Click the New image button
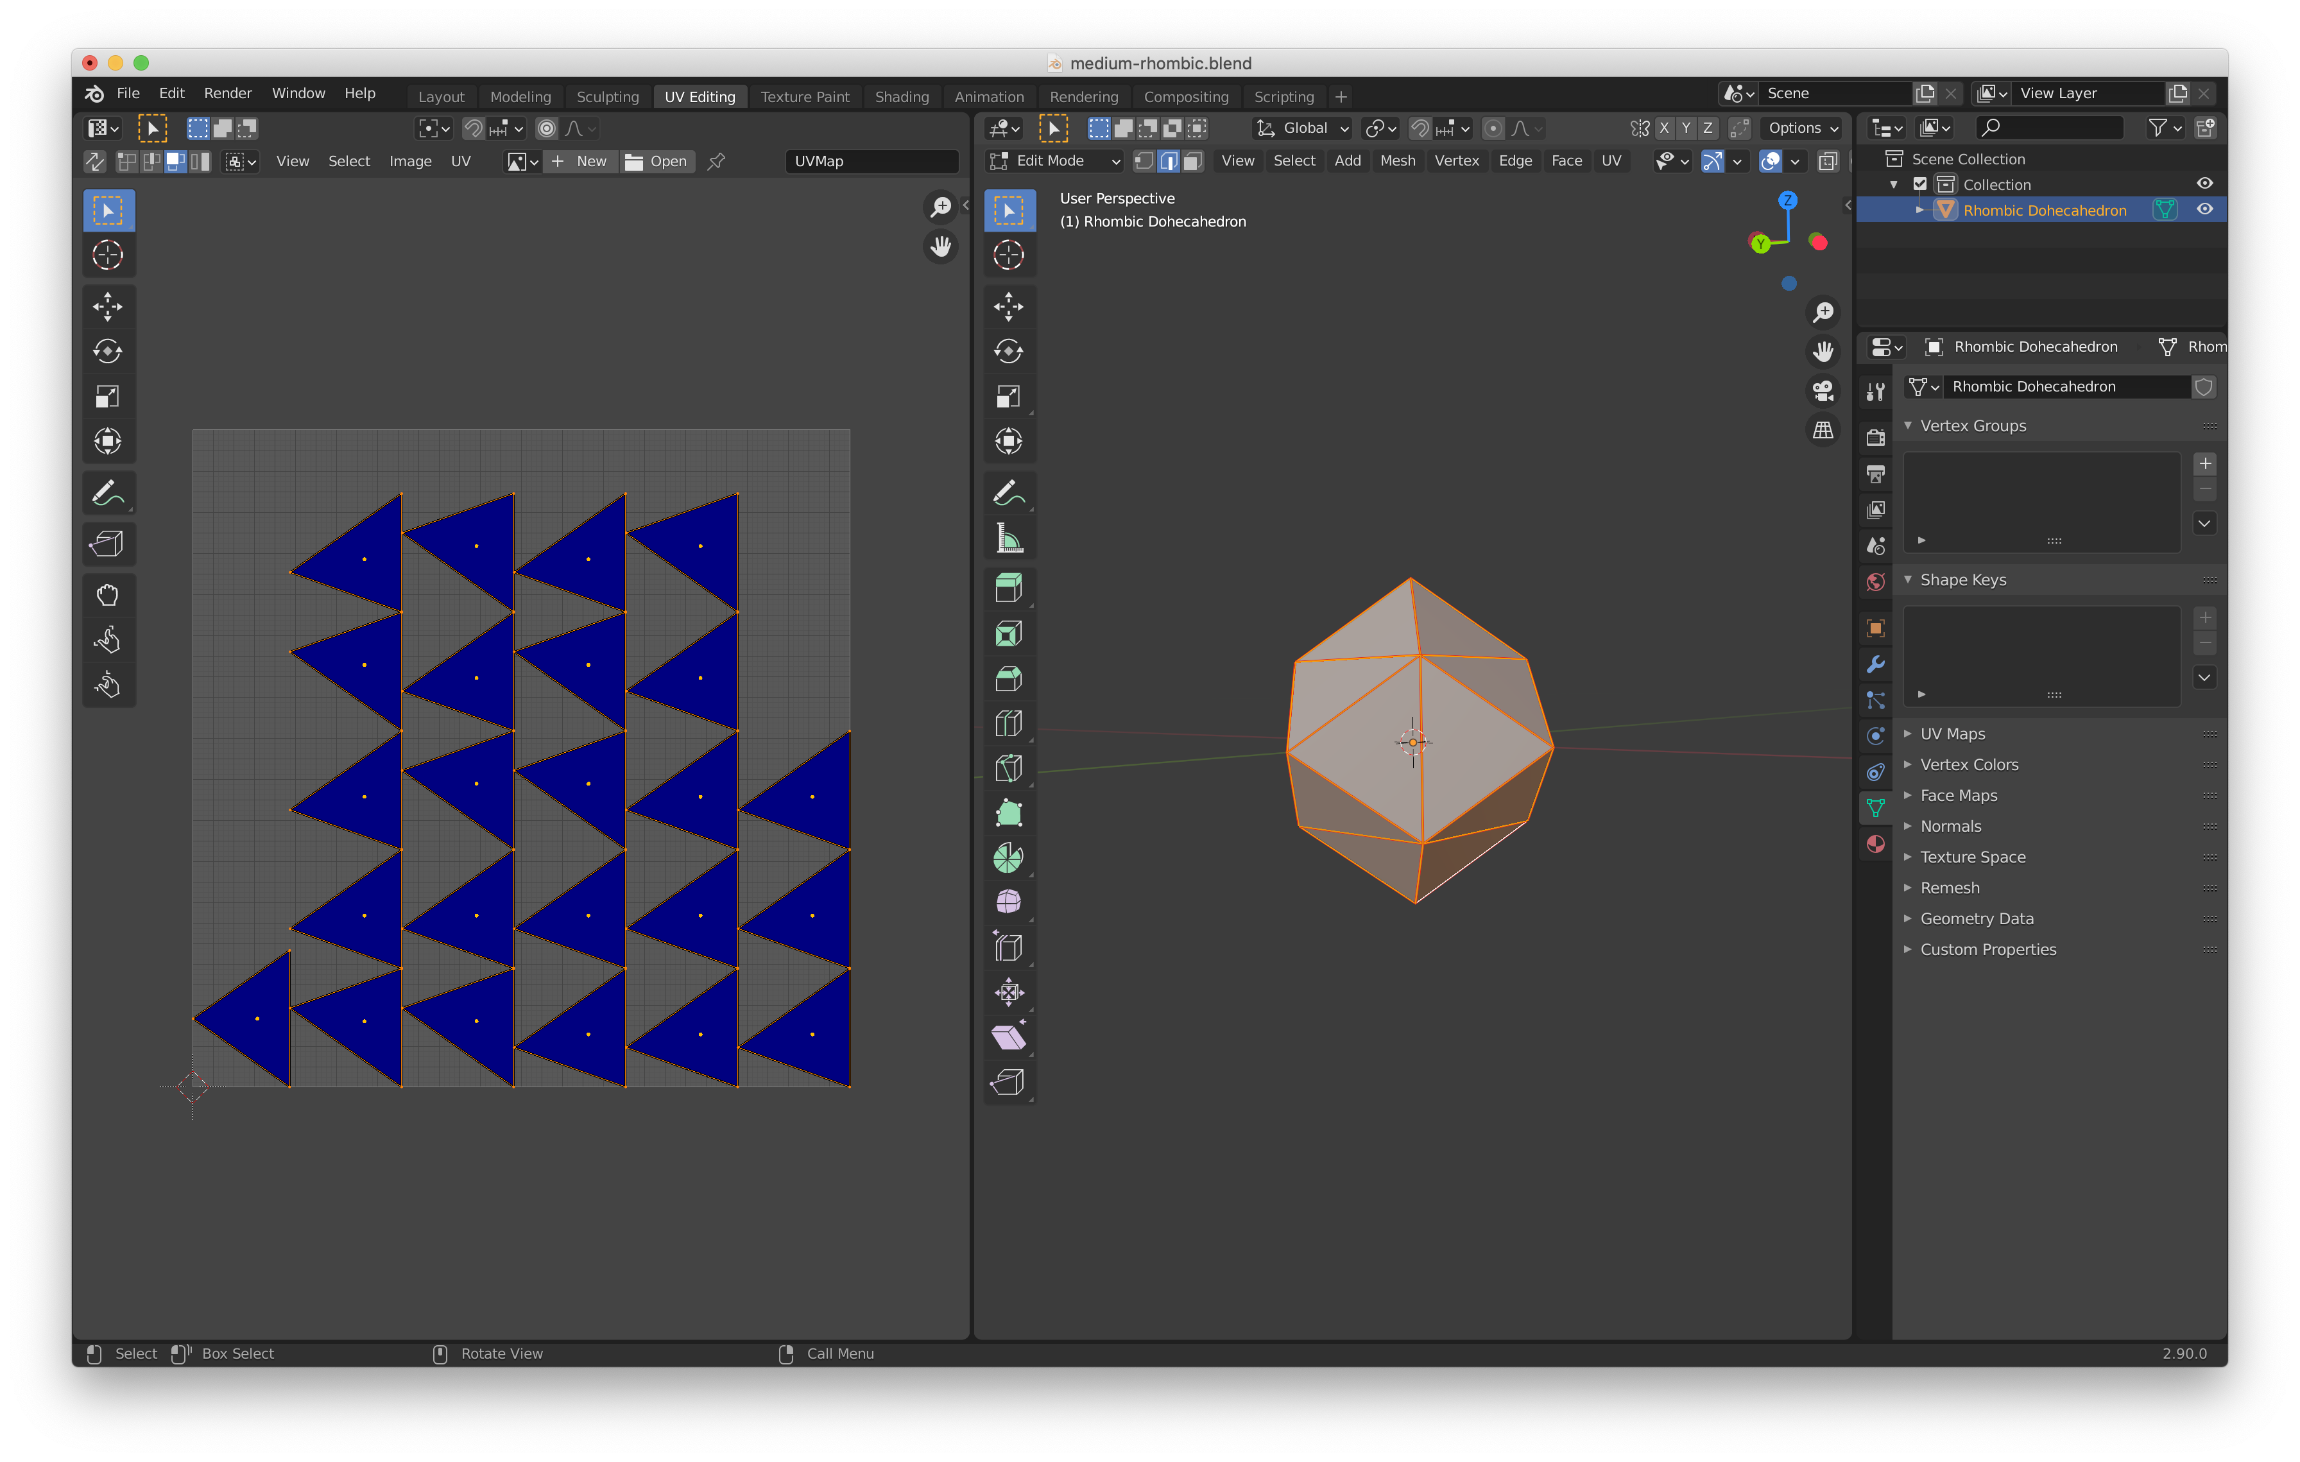 point(579,161)
